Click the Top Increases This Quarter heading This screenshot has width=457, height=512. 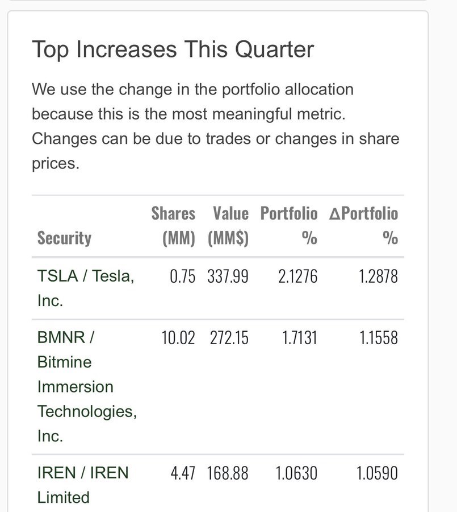pyautogui.click(x=173, y=49)
